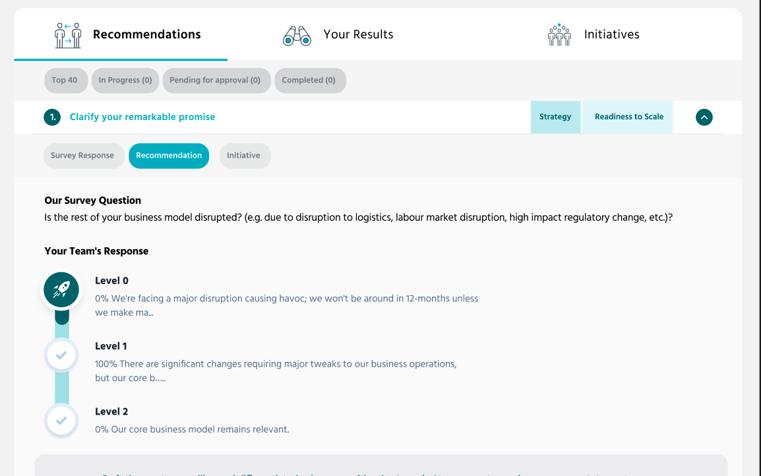
Task: Click the Level 0 rocket icon
Action: click(61, 289)
